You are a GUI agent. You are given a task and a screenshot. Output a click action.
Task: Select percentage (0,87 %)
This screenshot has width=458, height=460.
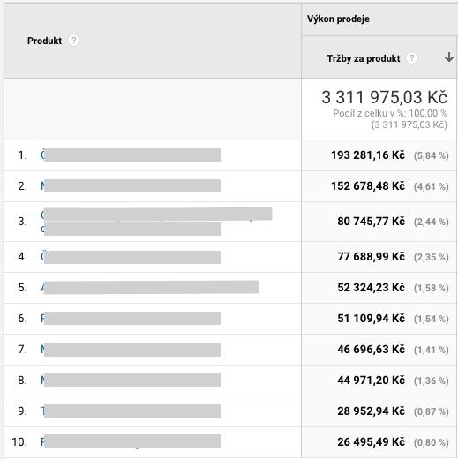pos(432,411)
